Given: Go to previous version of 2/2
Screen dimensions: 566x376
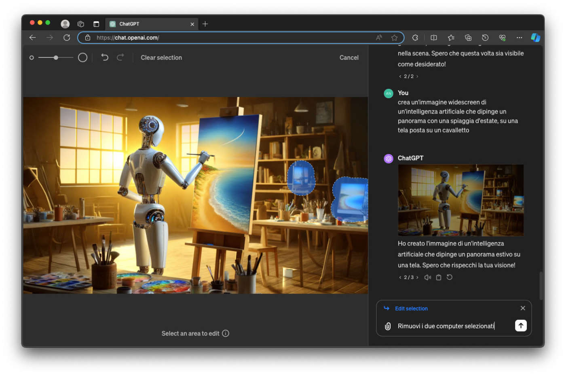Looking at the screenshot, I should 400,76.
